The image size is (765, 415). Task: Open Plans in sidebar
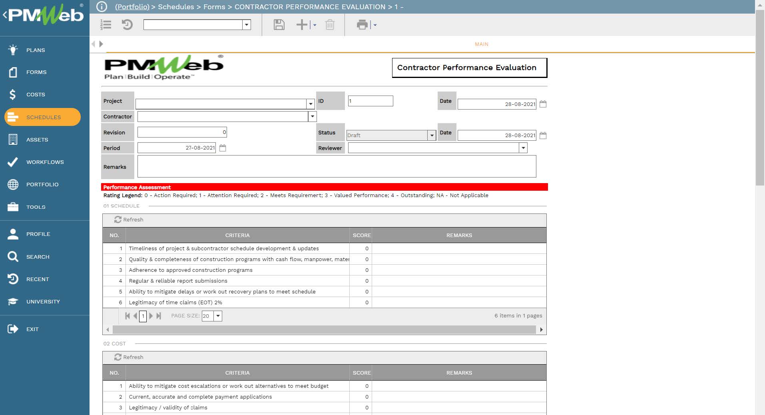[x=36, y=50]
